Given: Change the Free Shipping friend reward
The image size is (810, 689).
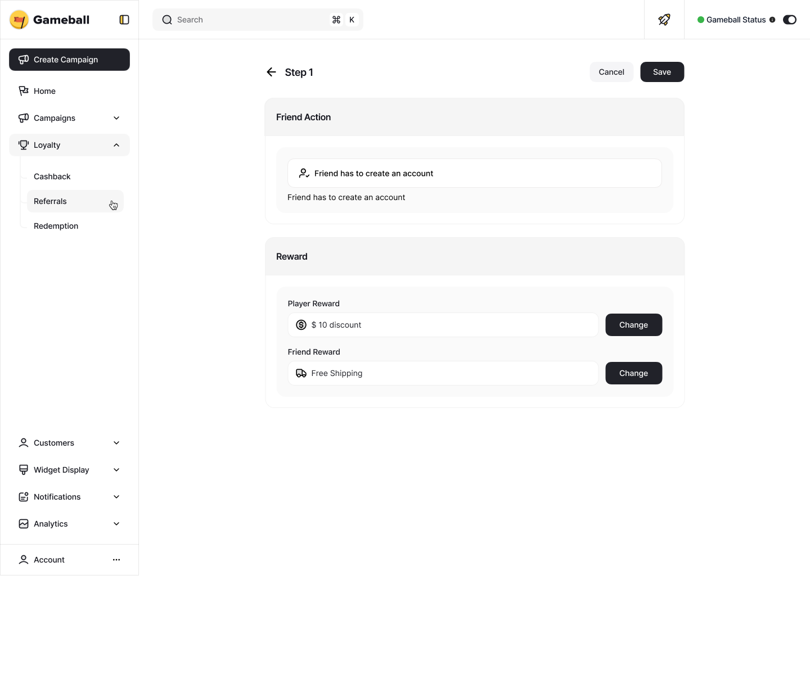Looking at the screenshot, I should pos(633,373).
